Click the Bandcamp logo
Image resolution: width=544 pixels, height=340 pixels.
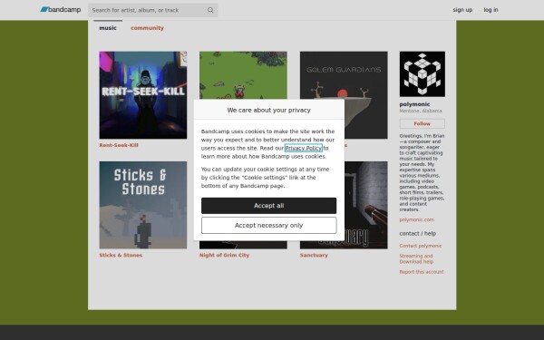click(x=61, y=10)
